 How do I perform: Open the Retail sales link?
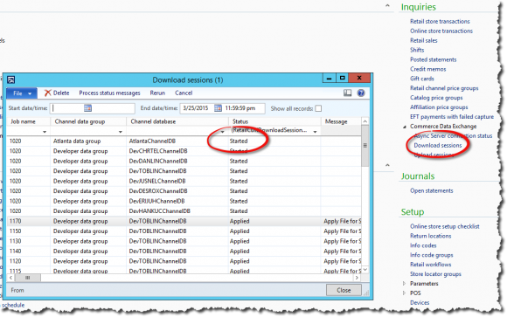click(424, 40)
